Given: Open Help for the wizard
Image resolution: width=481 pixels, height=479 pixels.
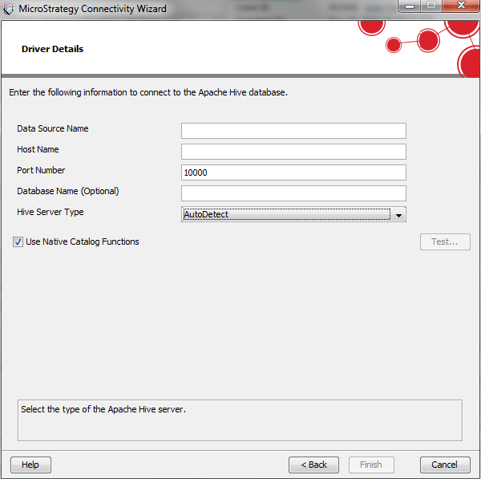Looking at the screenshot, I should point(30,465).
